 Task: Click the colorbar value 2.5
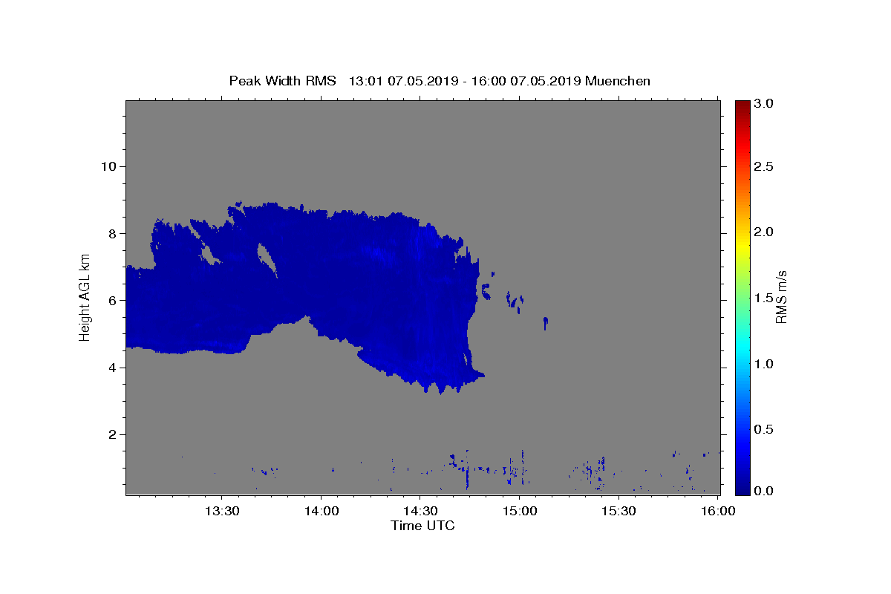point(765,166)
